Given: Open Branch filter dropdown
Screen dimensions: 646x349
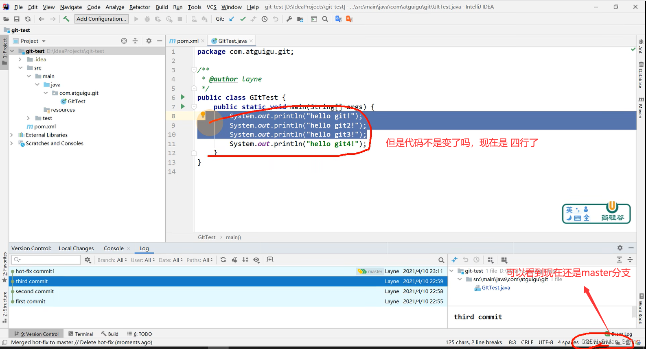Looking at the screenshot, I should click(112, 260).
